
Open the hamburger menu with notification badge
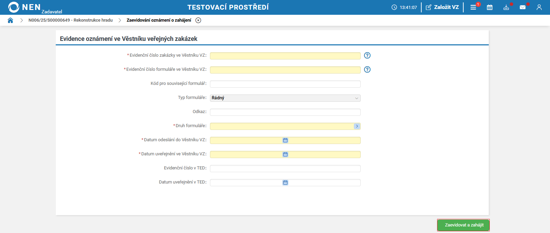(x=473, y=7)
